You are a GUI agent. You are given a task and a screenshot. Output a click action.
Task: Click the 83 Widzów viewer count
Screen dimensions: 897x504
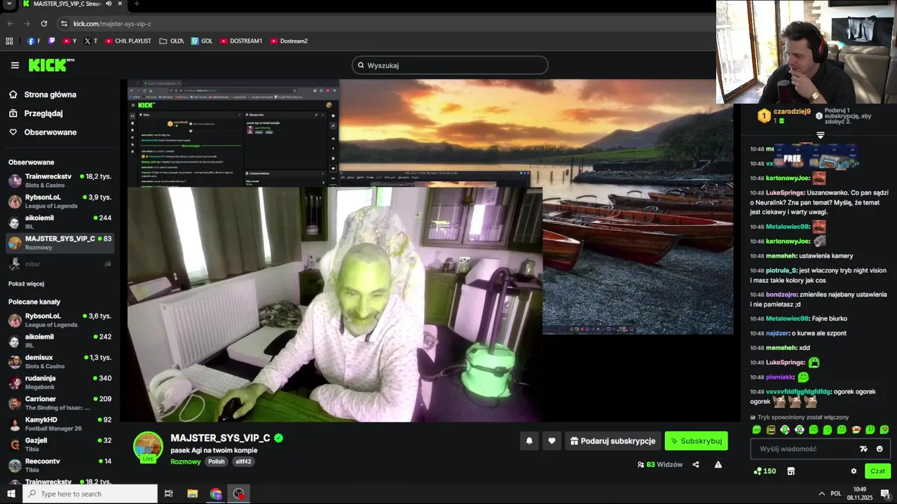coord(660,464)
